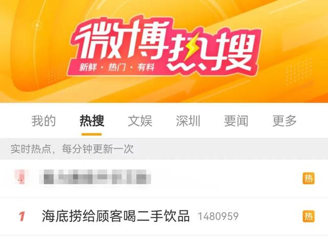Open the 文娱 tab

coord(140,121)
